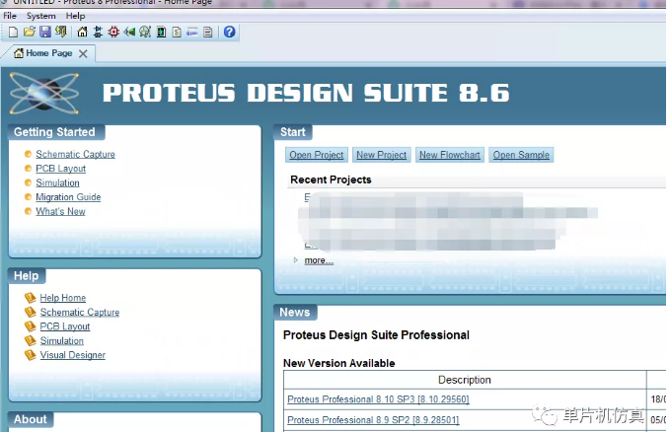670x432 pixels.
Task: Click What's New in Getting Started
Action: pyautogui.click(x=60, y=211)
